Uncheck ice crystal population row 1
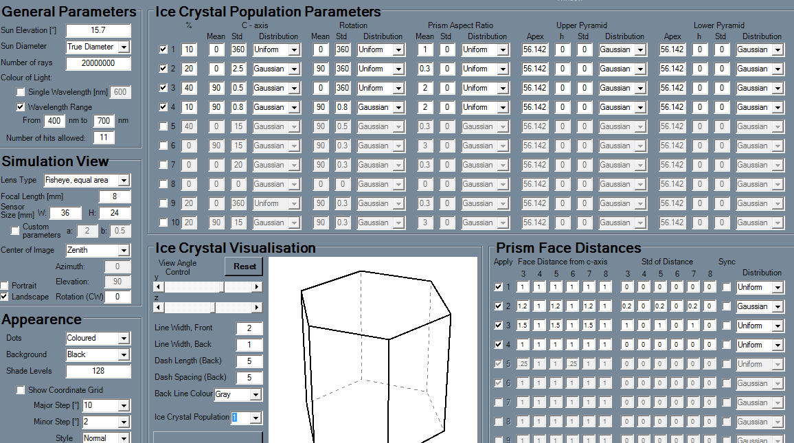This screenshot has width=794, height=443. point(163,49)
